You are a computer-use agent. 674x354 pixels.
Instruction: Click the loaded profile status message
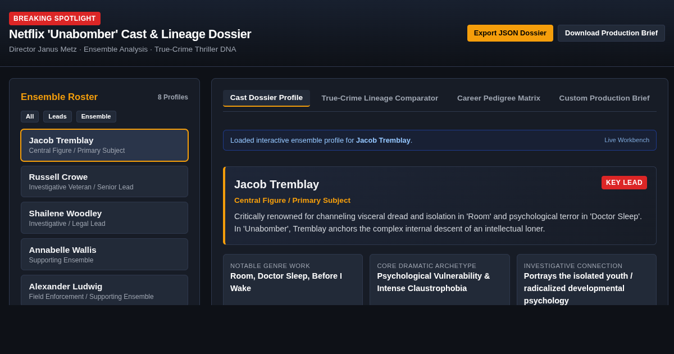321,140
